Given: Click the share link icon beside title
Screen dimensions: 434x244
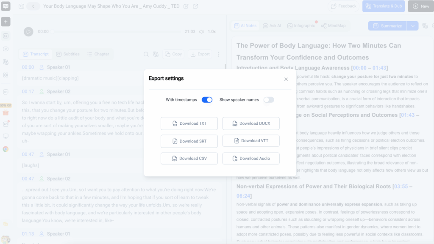Looking at the screenshot, I should click(195, 6).
